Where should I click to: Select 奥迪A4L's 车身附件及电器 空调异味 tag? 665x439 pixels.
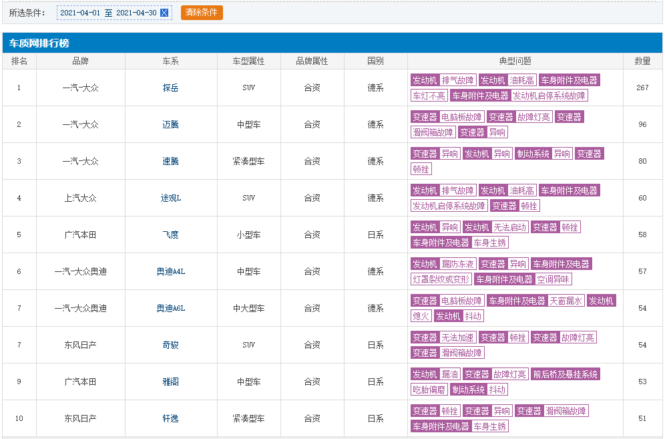[523, 279]
